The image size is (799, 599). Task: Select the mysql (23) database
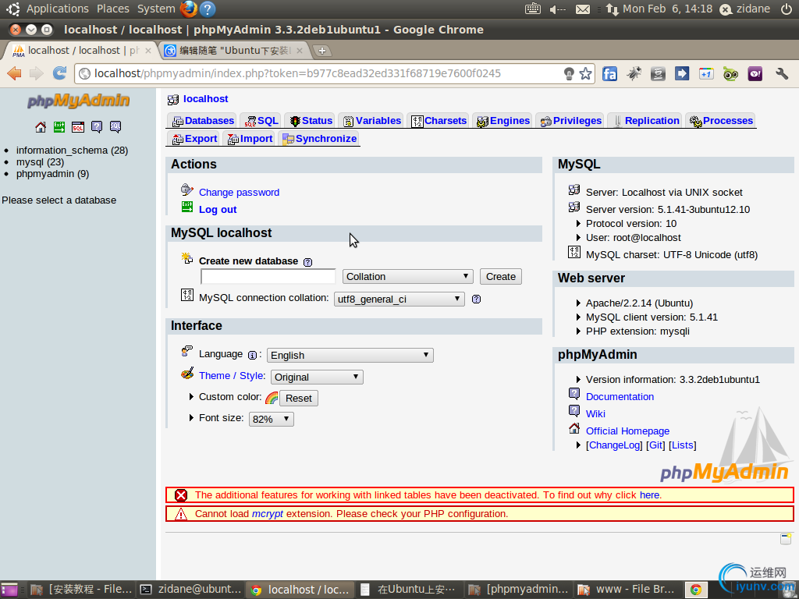coord(40,162)
